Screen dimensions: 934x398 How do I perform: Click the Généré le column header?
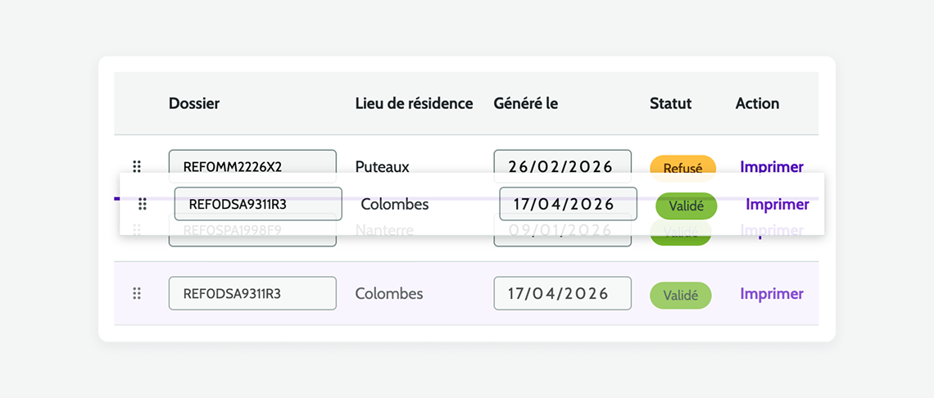tap(525, 104)
